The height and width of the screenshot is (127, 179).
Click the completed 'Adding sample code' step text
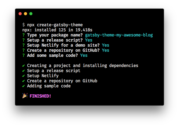pos(49,86)
